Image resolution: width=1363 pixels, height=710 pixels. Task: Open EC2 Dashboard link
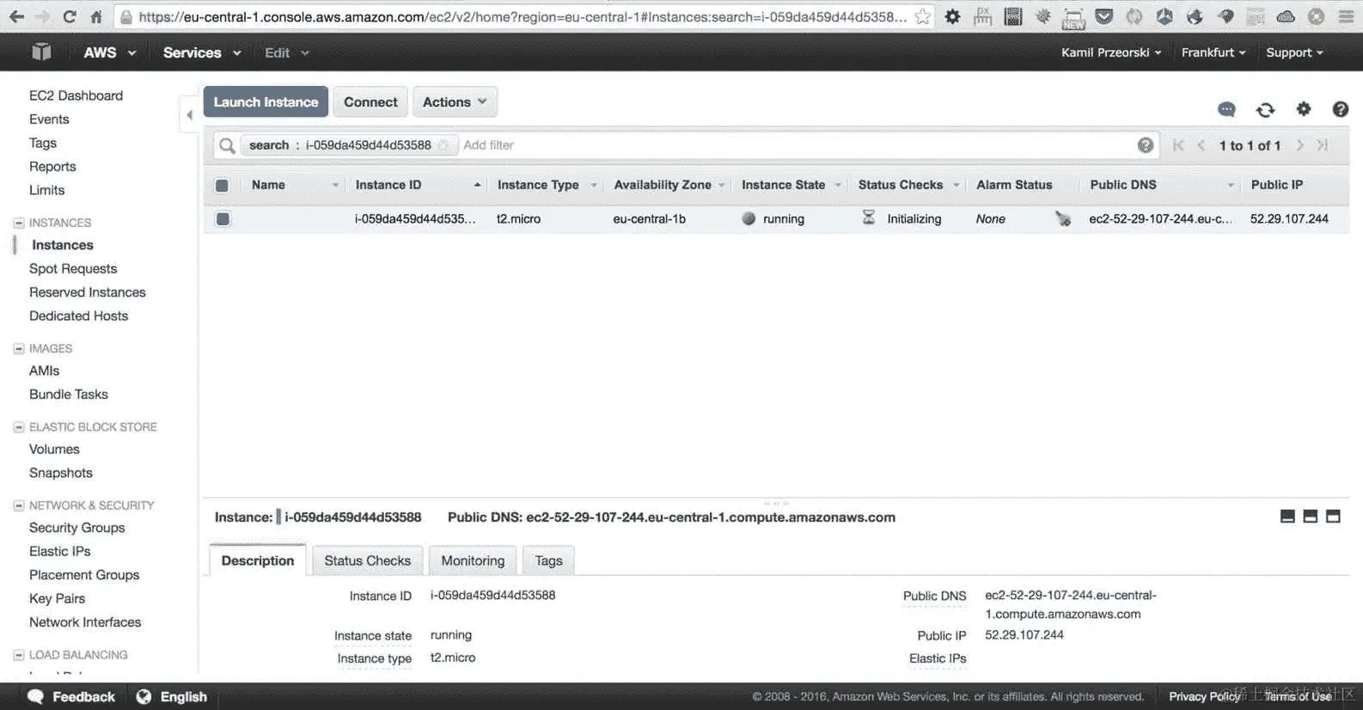pos(76,95)
